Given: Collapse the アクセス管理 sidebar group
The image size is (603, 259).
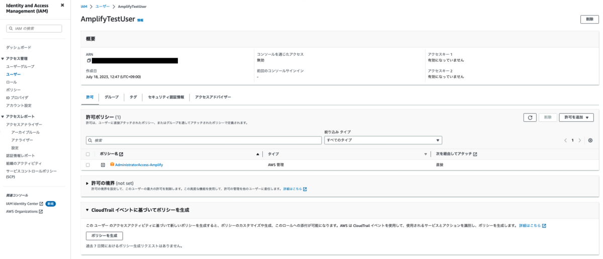Looking at the screenshot, I should pyautogui.click(x=2, y=58).
